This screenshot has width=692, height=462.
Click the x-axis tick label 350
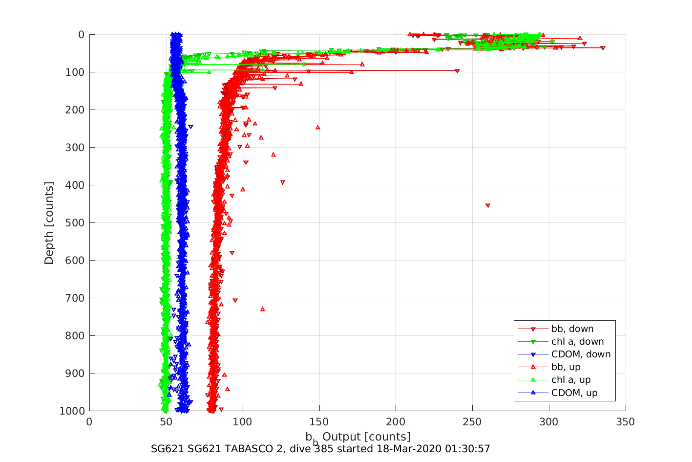pyautogui.click(x=626, y=422)
